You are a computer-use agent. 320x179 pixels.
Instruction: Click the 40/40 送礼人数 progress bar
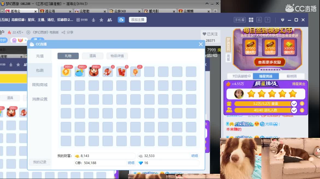pos(265,110)
